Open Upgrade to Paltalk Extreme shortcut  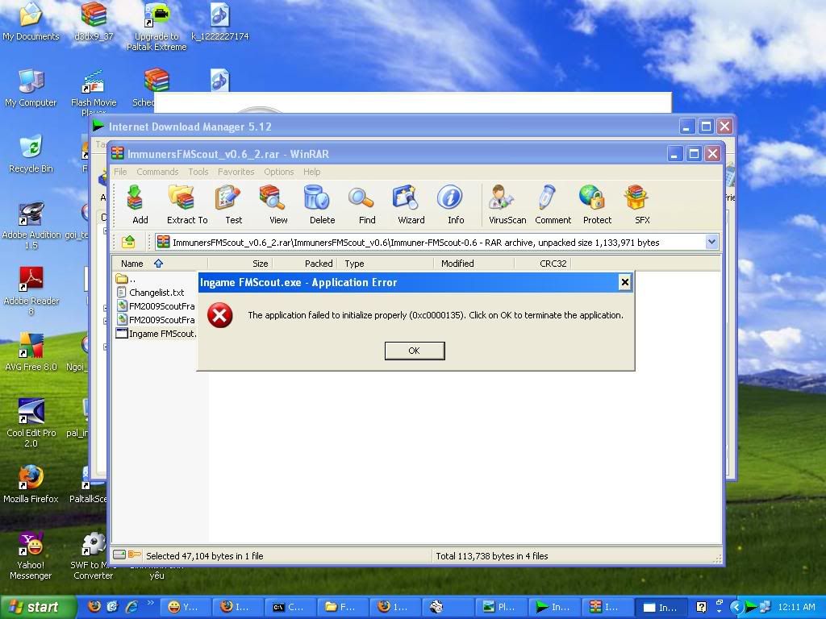coord(156,27)
